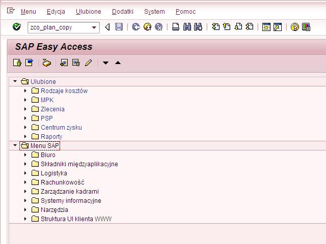326x244 pixels.
Task: Create a new session icon
Action: click(x=266, y=27)
